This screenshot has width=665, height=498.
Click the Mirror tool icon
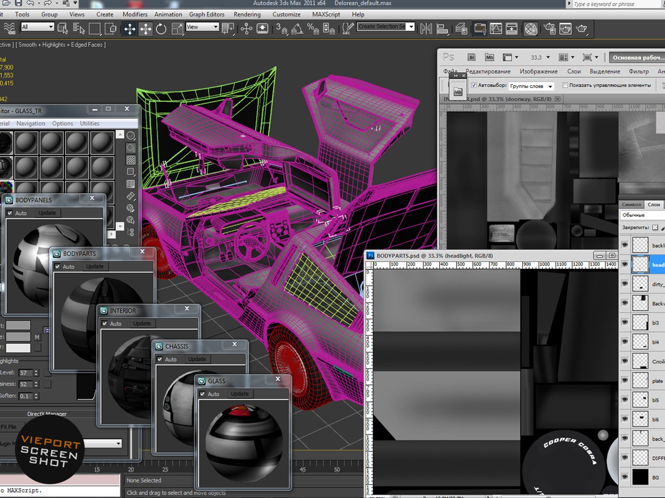pos(426,29)
